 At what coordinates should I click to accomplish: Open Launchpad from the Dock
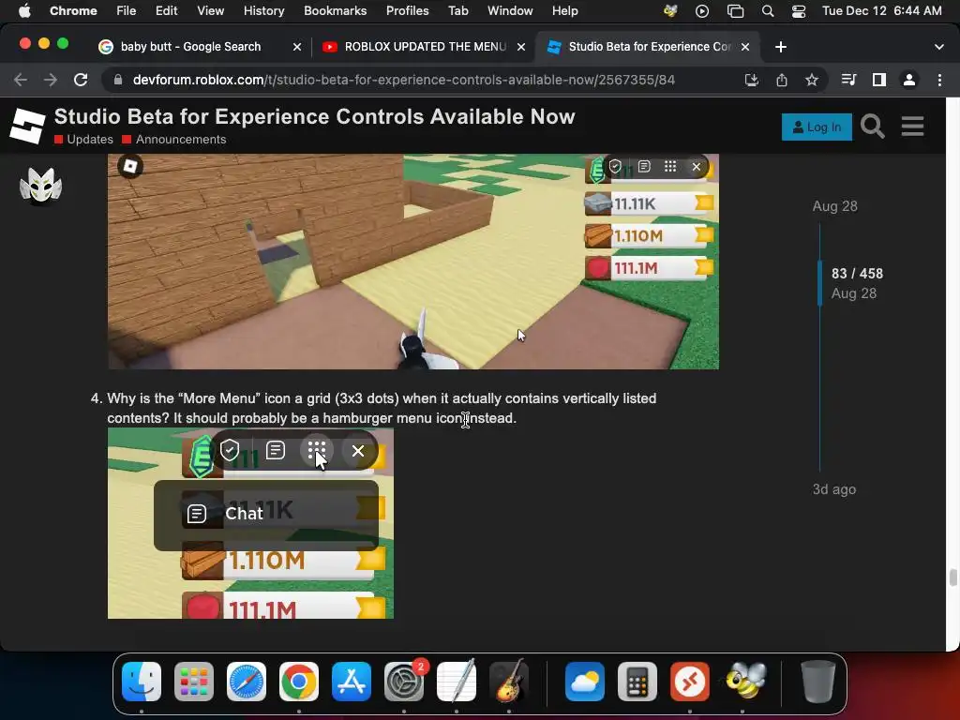coord(194,682)
